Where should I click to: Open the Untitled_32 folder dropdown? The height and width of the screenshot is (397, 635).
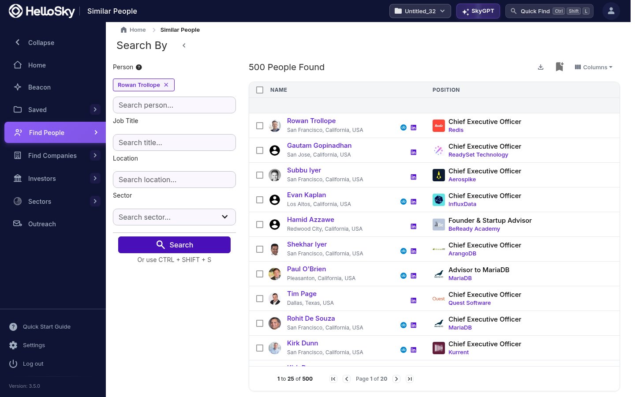[420, 11]
